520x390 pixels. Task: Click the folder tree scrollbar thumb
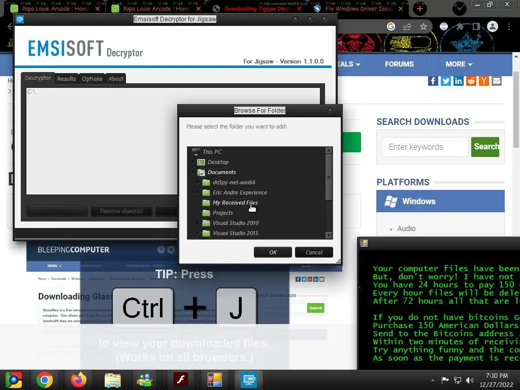pyautogui.click(x=329, y=177)
